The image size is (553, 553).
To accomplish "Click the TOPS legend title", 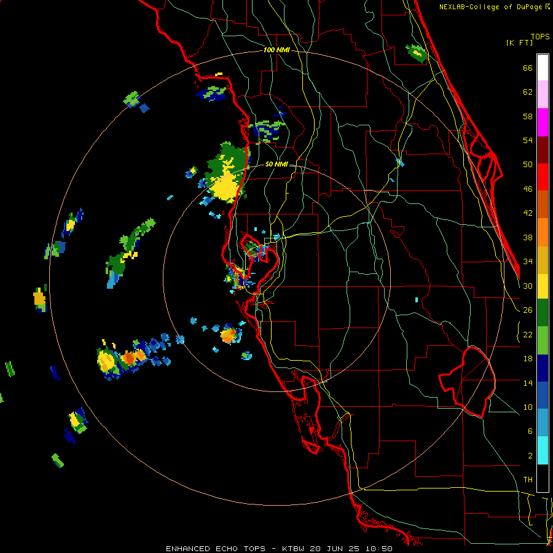I will [x=540, y=36].
